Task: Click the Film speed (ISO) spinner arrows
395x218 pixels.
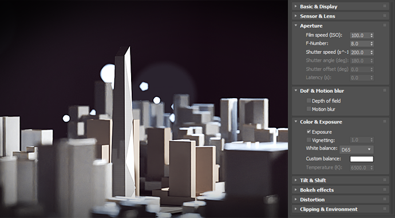Action: tap(372, 36)
